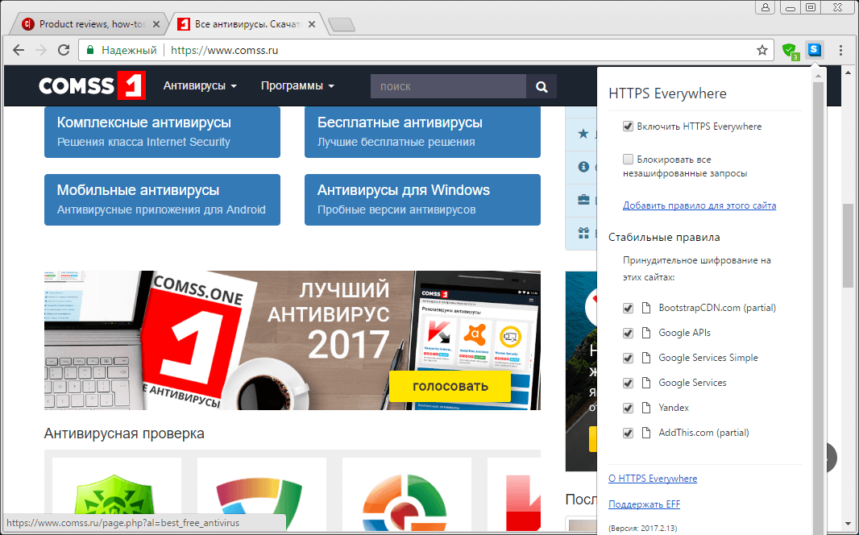The height and width of the screenshot is (535, 859).
Task: Open the green Dr.Web shield scanner thumbnail
Action: [x=117, y=496]
